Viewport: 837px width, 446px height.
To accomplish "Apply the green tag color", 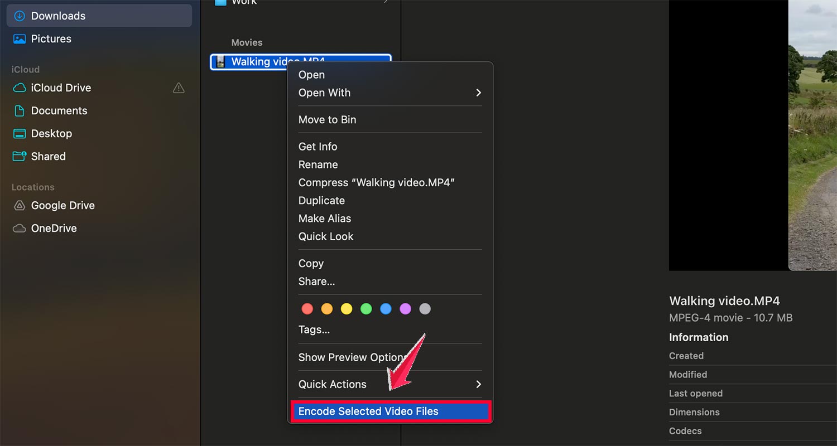I will pyautogui.click(x=366, y=308).
